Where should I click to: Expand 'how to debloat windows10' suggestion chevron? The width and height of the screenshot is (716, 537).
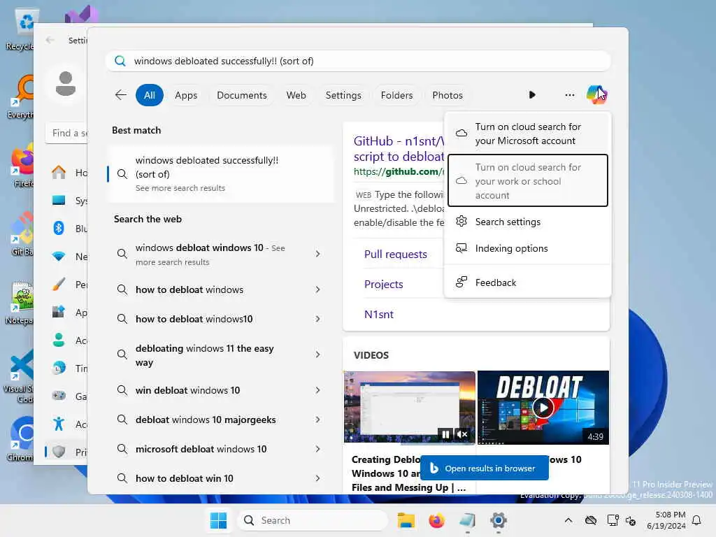tap(318, 319)
